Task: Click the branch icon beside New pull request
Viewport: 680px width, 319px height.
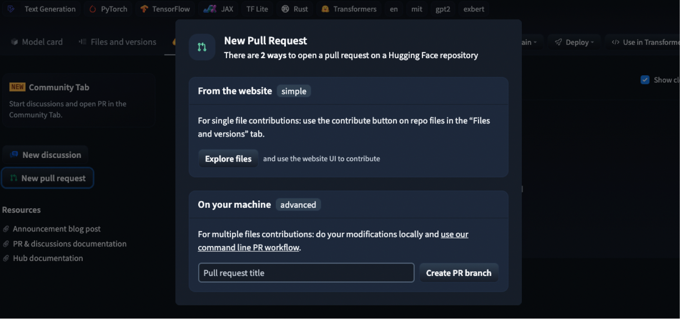Action: tap(14, 178)
